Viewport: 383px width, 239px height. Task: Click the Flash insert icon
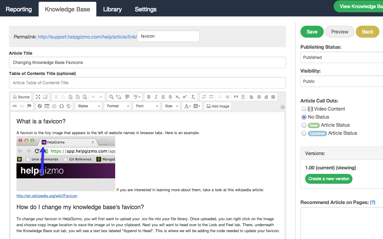(x=40, y=106)
